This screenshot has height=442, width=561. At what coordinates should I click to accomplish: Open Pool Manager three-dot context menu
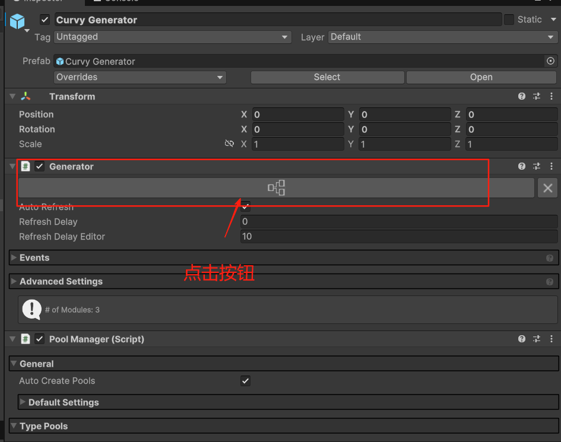[x=552, y=339]
